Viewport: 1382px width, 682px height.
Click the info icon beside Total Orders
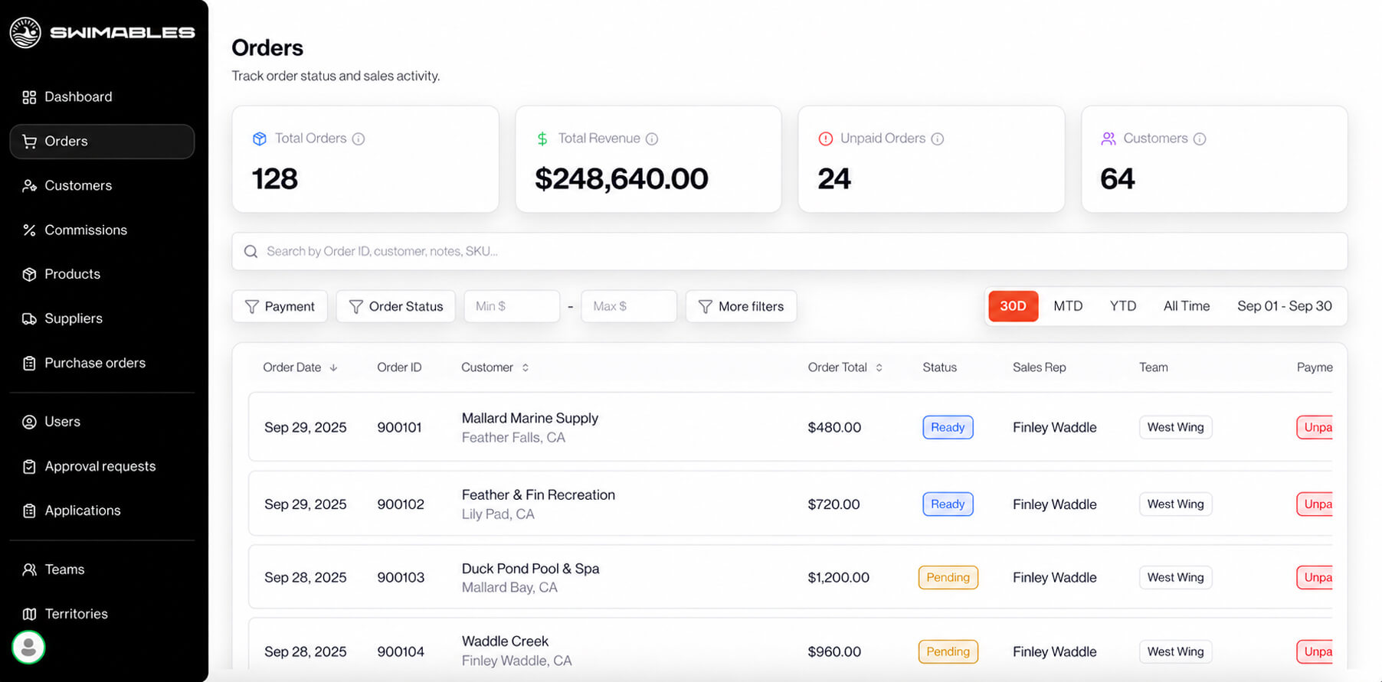point(359,139)
